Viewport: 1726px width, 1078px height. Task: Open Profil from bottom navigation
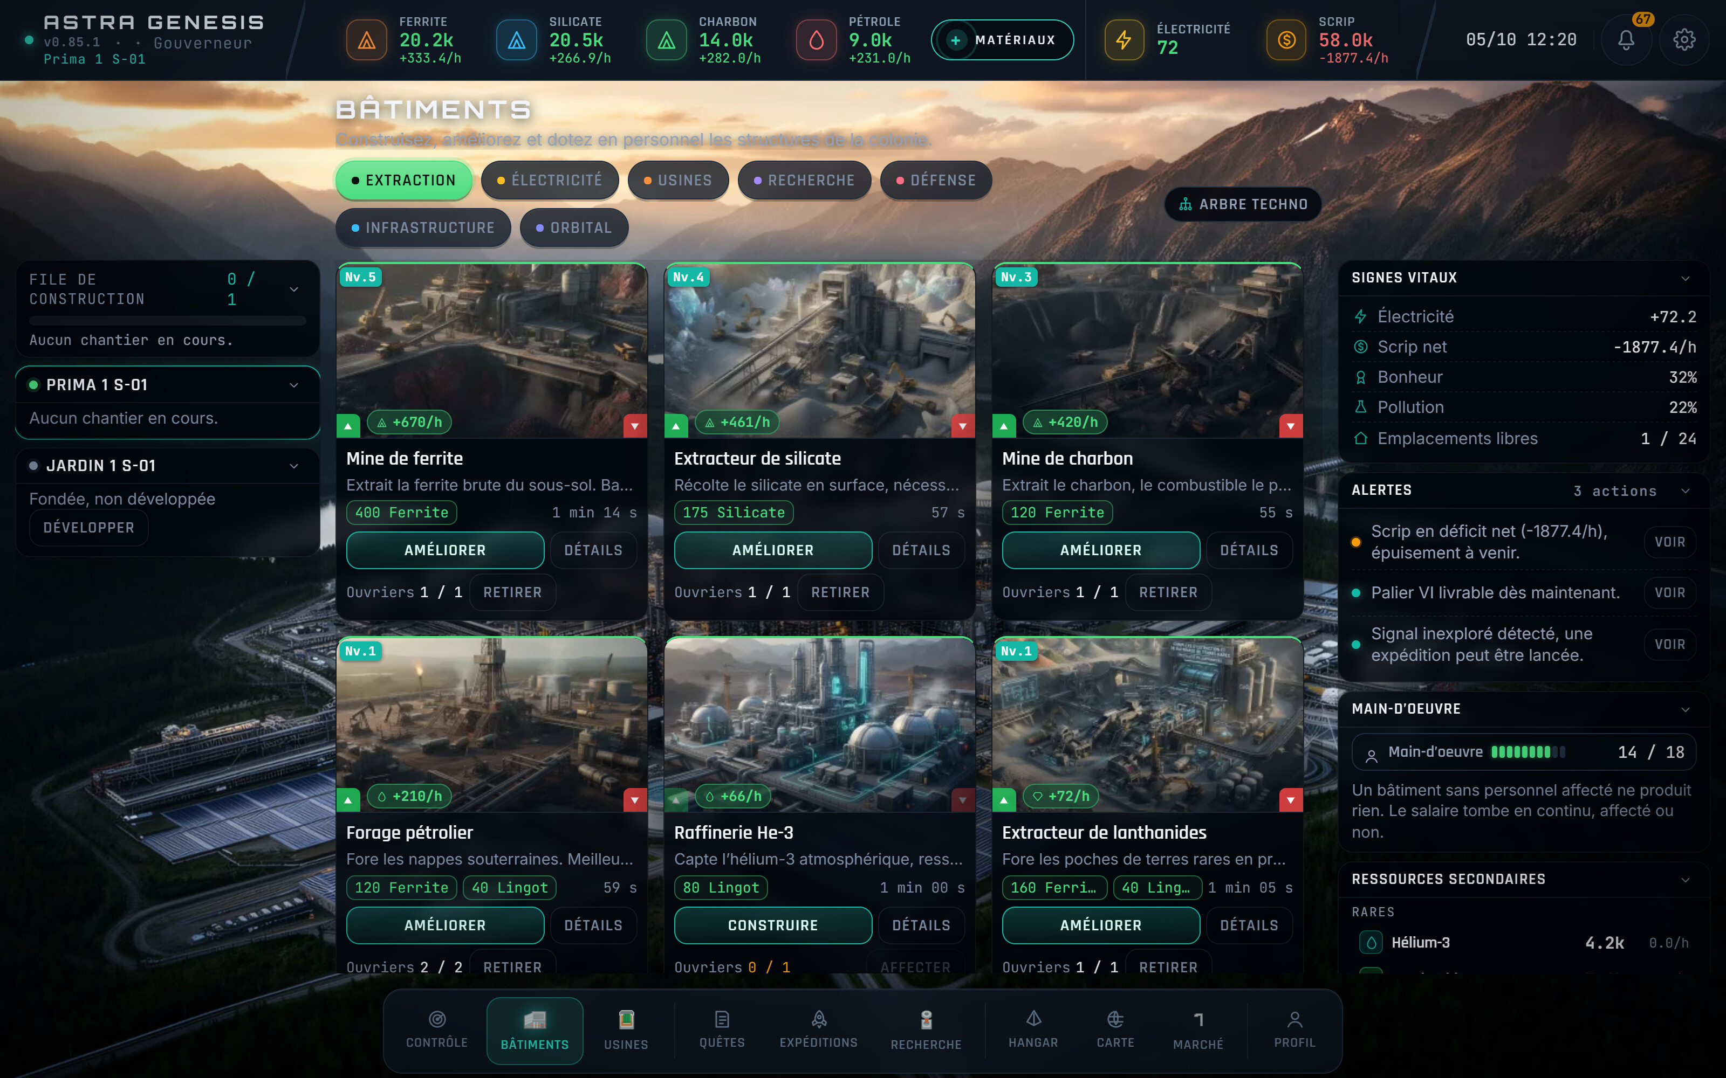pyautogui.click(x=1295, y=1029)
